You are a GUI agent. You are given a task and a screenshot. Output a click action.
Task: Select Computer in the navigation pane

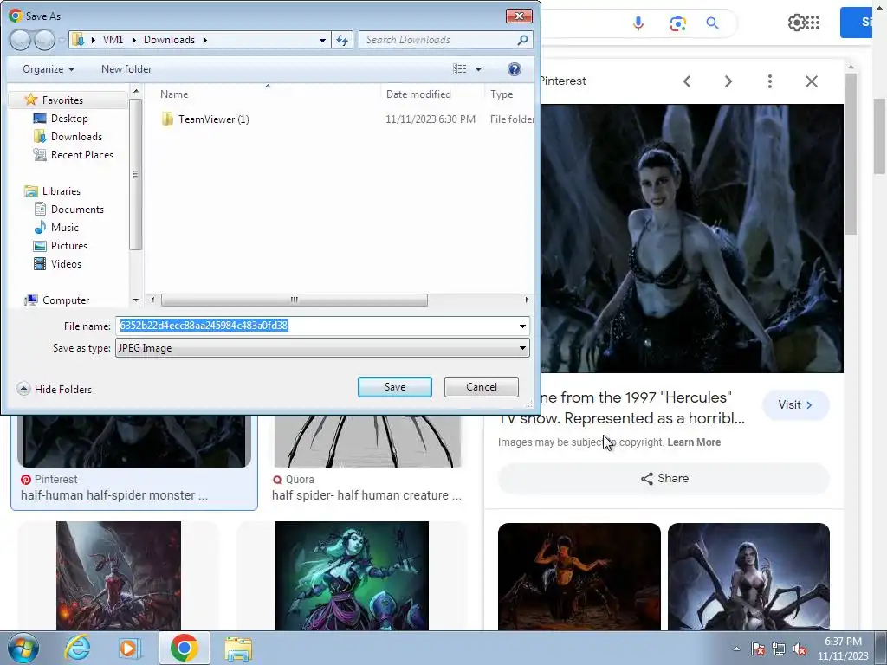(66, 300)
